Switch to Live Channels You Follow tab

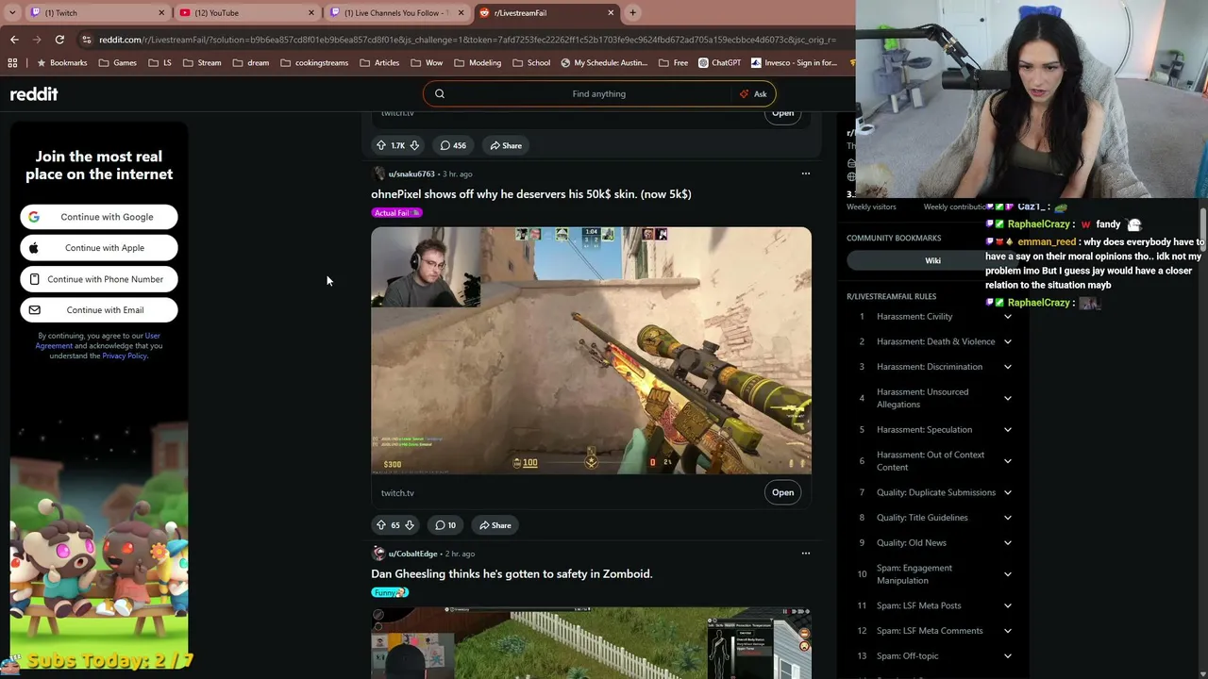click(394, 13)
